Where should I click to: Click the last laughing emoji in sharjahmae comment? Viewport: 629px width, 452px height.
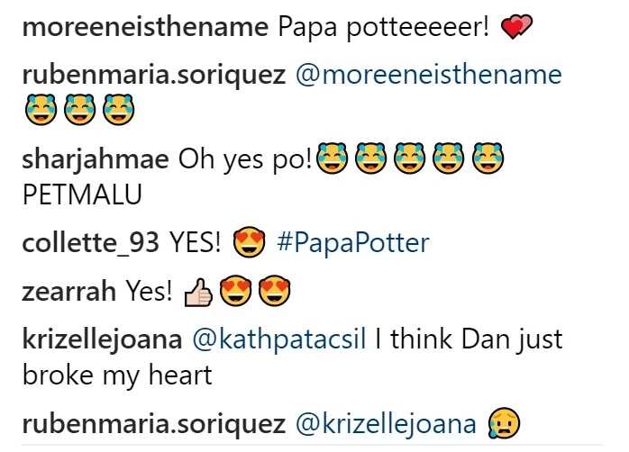[x=488, y=158]
